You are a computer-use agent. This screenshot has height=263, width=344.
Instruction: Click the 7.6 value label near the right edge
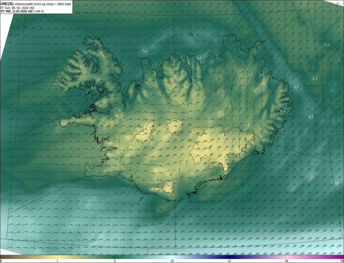click(x=337, y=183)
